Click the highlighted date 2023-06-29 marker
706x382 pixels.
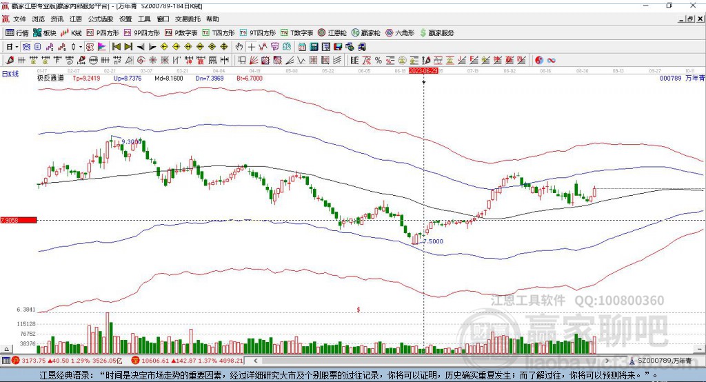[x=423, y=71]
